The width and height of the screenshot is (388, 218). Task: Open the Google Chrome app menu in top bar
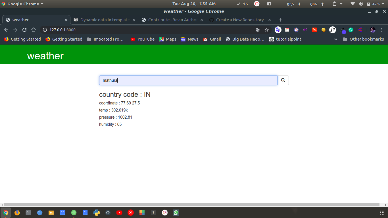coord(23,4)
